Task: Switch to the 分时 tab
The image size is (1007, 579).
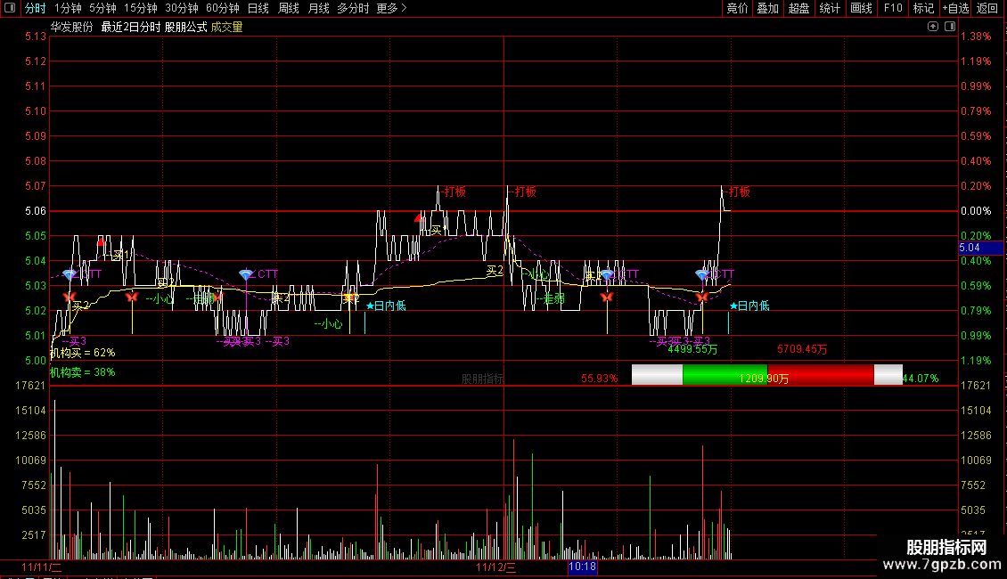Action: click(36, 8)
